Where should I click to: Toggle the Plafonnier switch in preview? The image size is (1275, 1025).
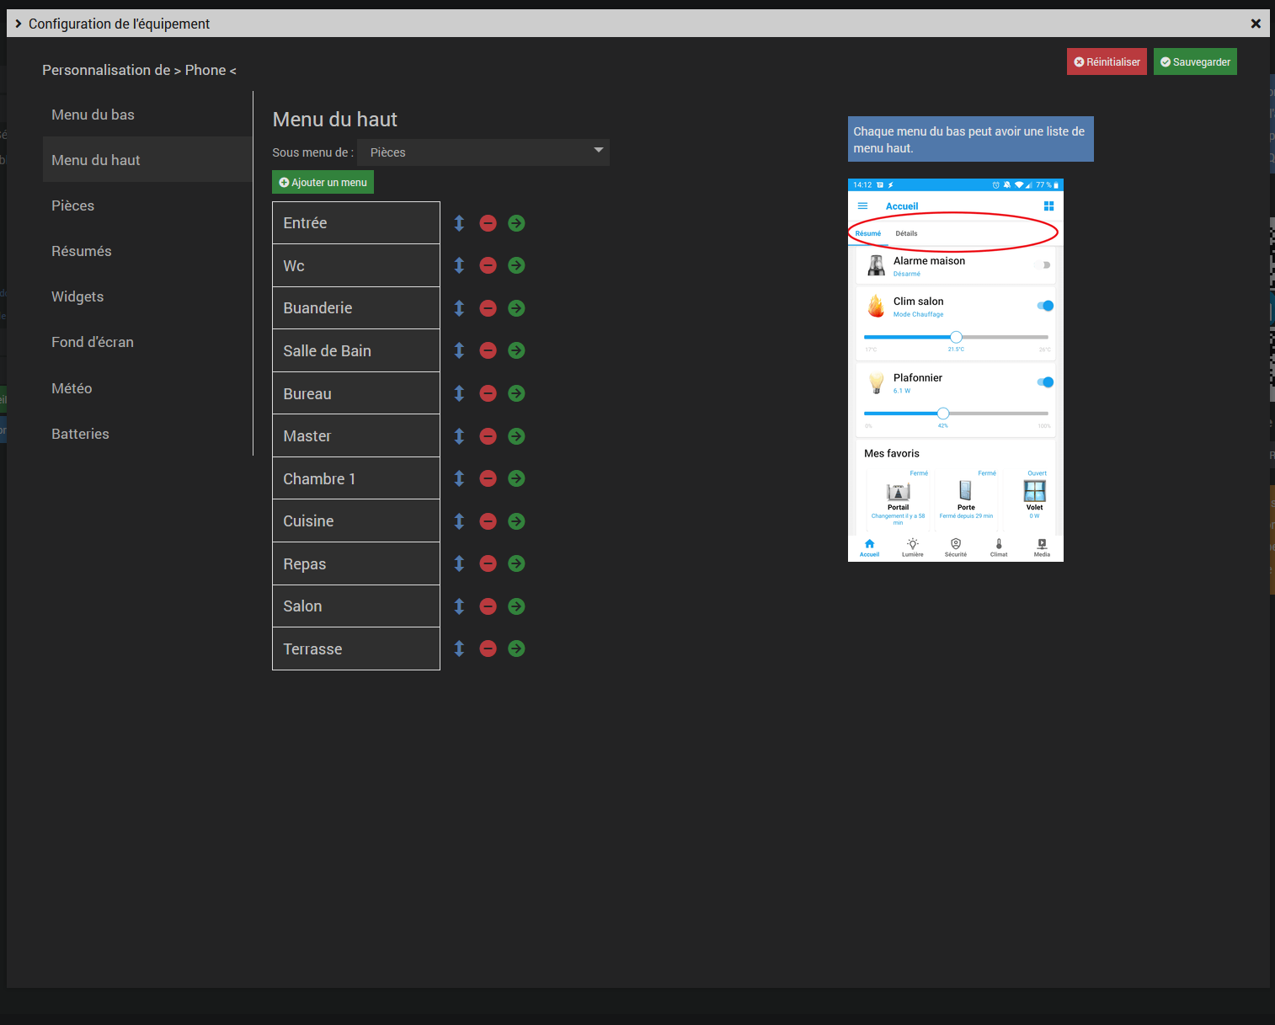click(1045, 382)
